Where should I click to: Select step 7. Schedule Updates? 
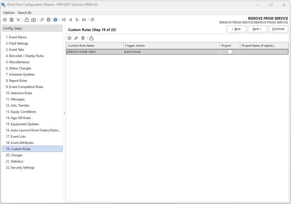32,74
